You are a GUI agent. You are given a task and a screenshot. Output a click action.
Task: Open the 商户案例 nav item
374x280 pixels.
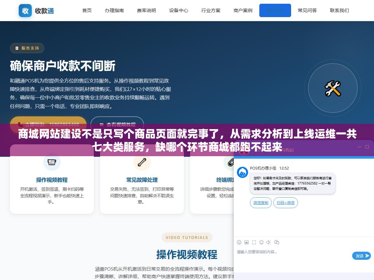pyautogui.click(x=243, y=10)
